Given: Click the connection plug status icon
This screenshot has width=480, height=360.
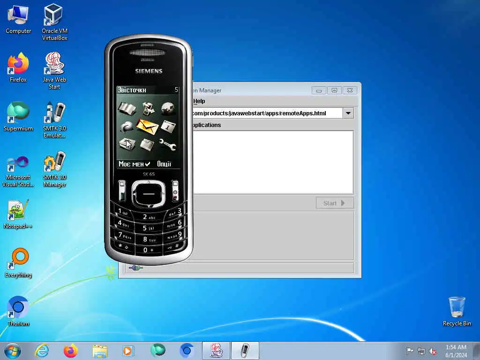Looking at the screenshot, I should coord(135,268).
